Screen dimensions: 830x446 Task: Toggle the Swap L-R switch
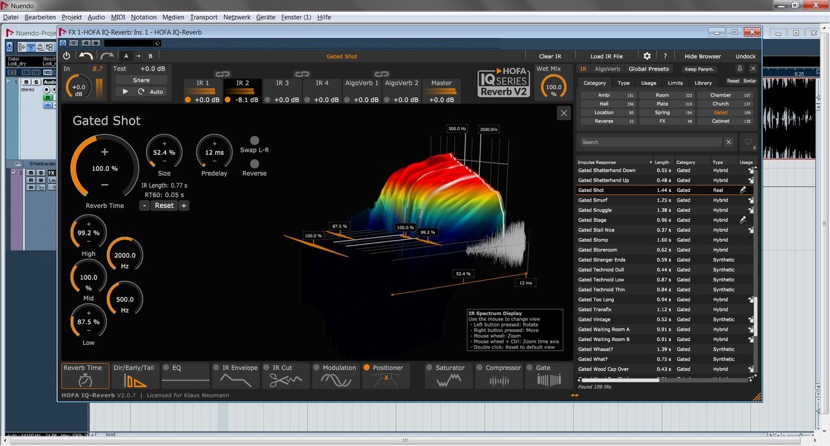(x=254, y=141)
